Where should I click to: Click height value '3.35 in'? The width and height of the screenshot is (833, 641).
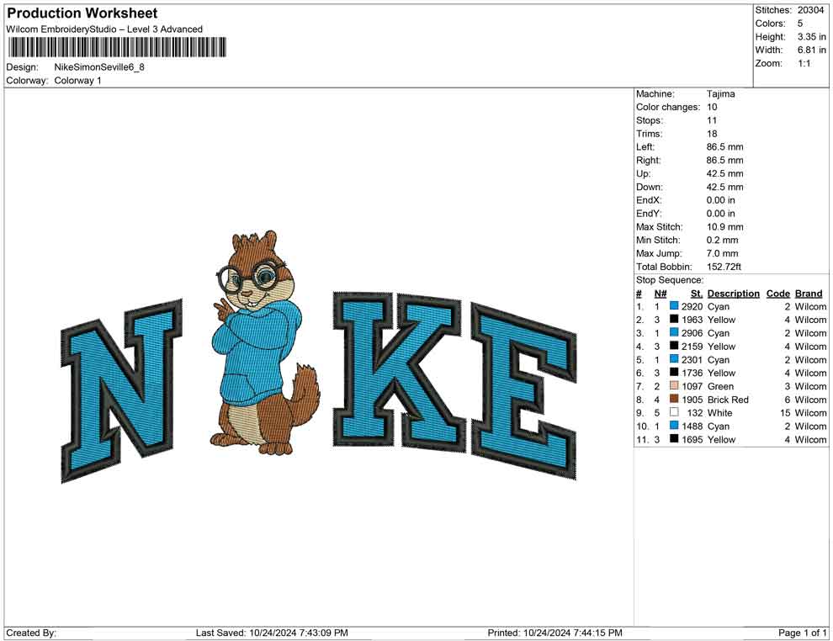coord(812,37)
